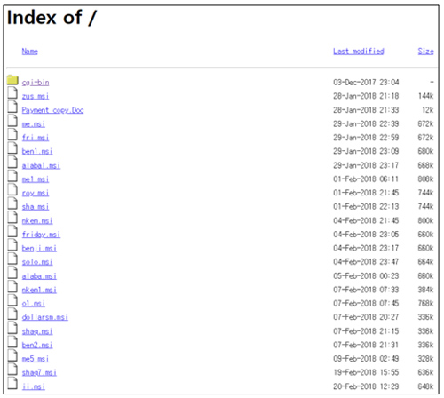444x398 pixels.
Task: Click the file icon next to zus.msi
Action: 12,93
